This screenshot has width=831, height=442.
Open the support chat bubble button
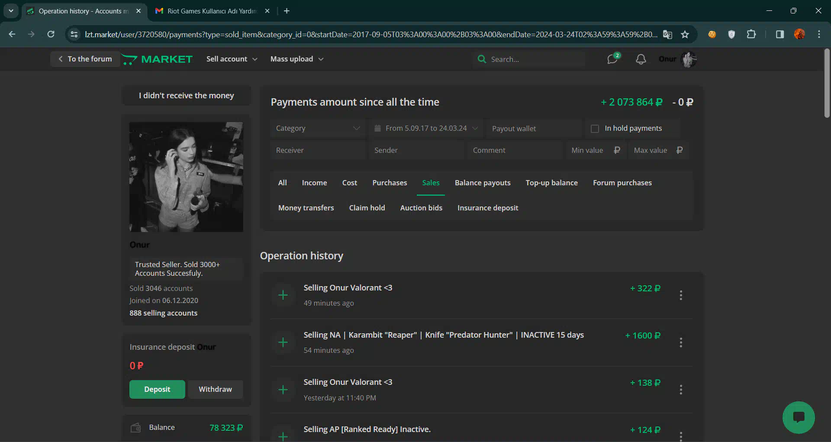coord(799,417)
